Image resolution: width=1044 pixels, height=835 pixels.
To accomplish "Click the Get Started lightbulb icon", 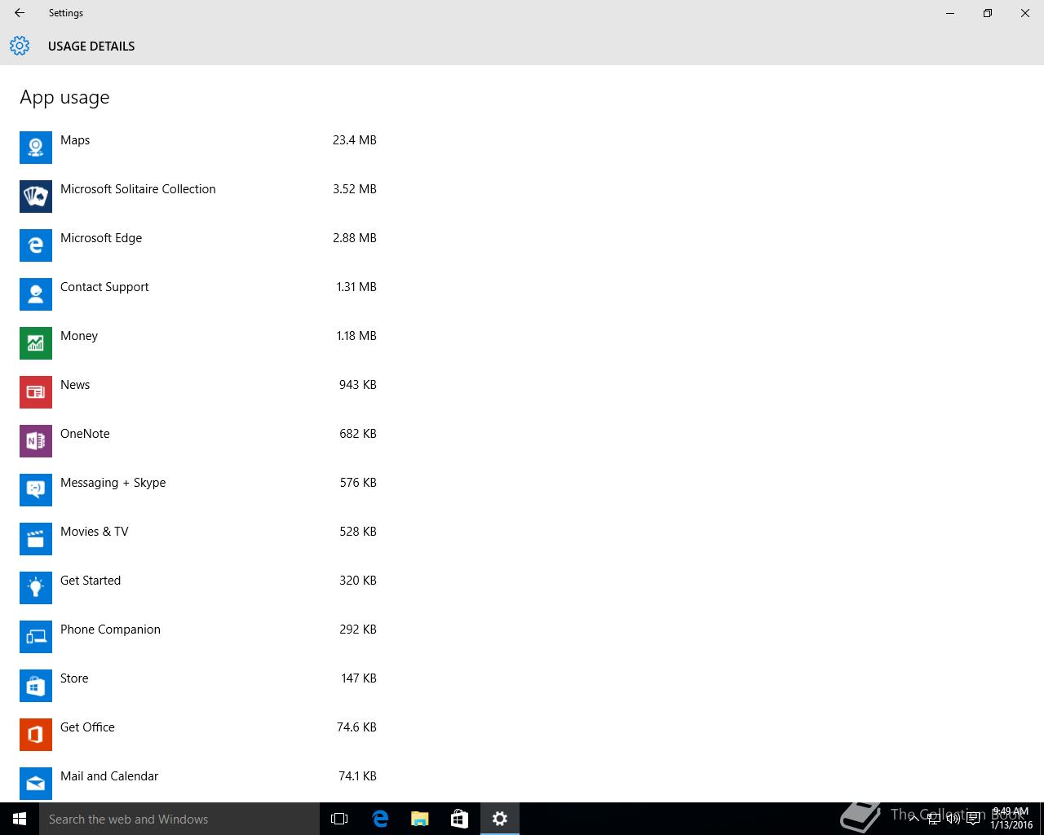I will pyautogui.click(x=36, y=588).
